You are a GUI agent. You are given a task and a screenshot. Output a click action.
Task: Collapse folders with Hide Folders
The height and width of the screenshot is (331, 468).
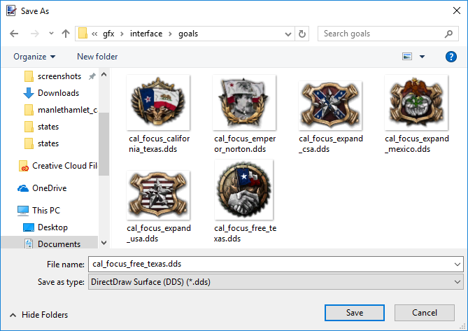(38, 315)
